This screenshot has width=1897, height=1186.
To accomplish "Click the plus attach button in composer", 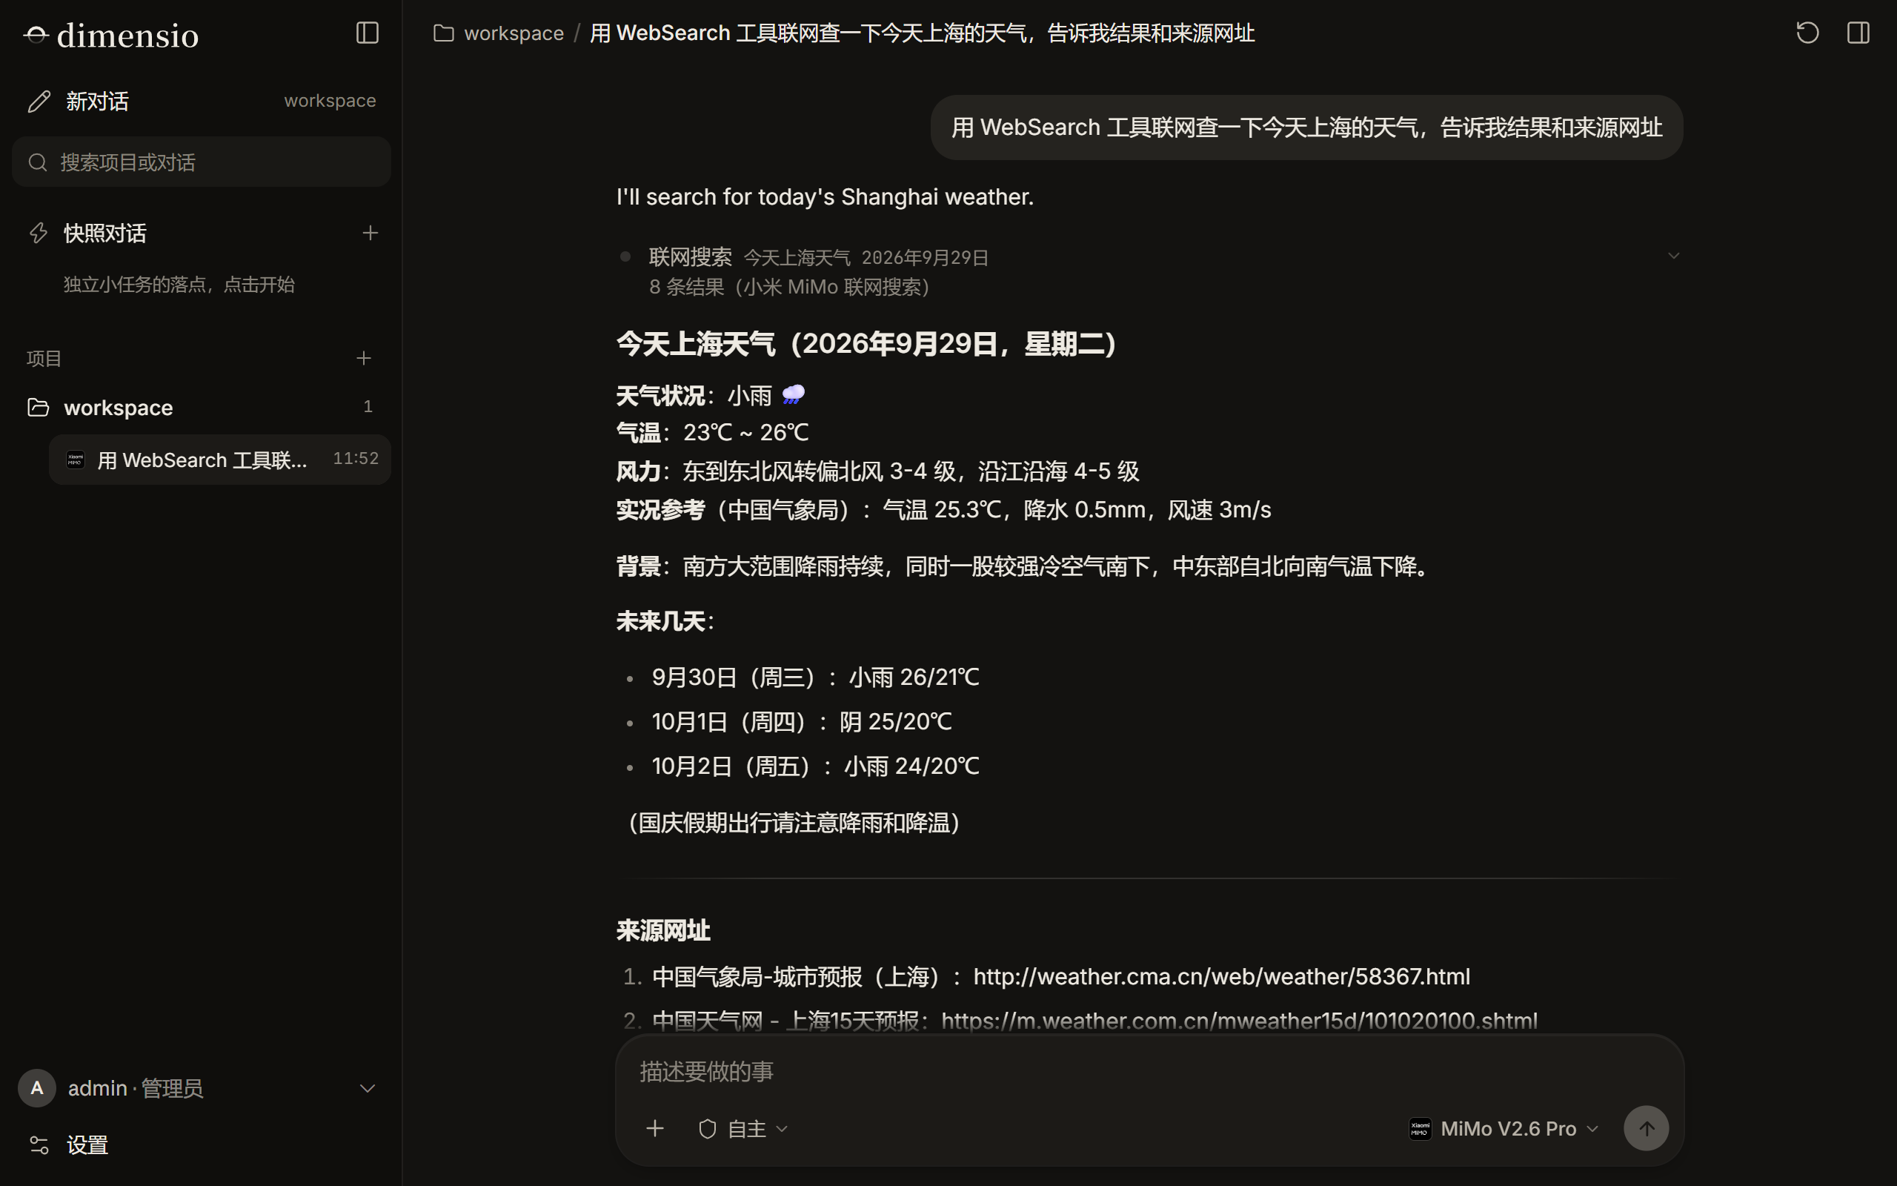I will [654, 1129].
